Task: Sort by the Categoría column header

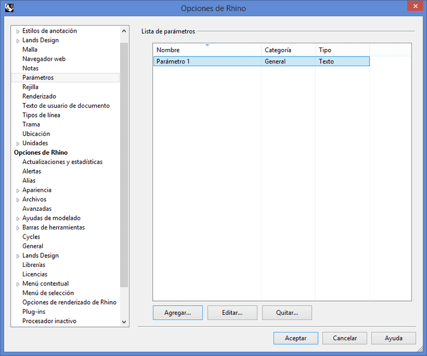Action: pos(288,50)
